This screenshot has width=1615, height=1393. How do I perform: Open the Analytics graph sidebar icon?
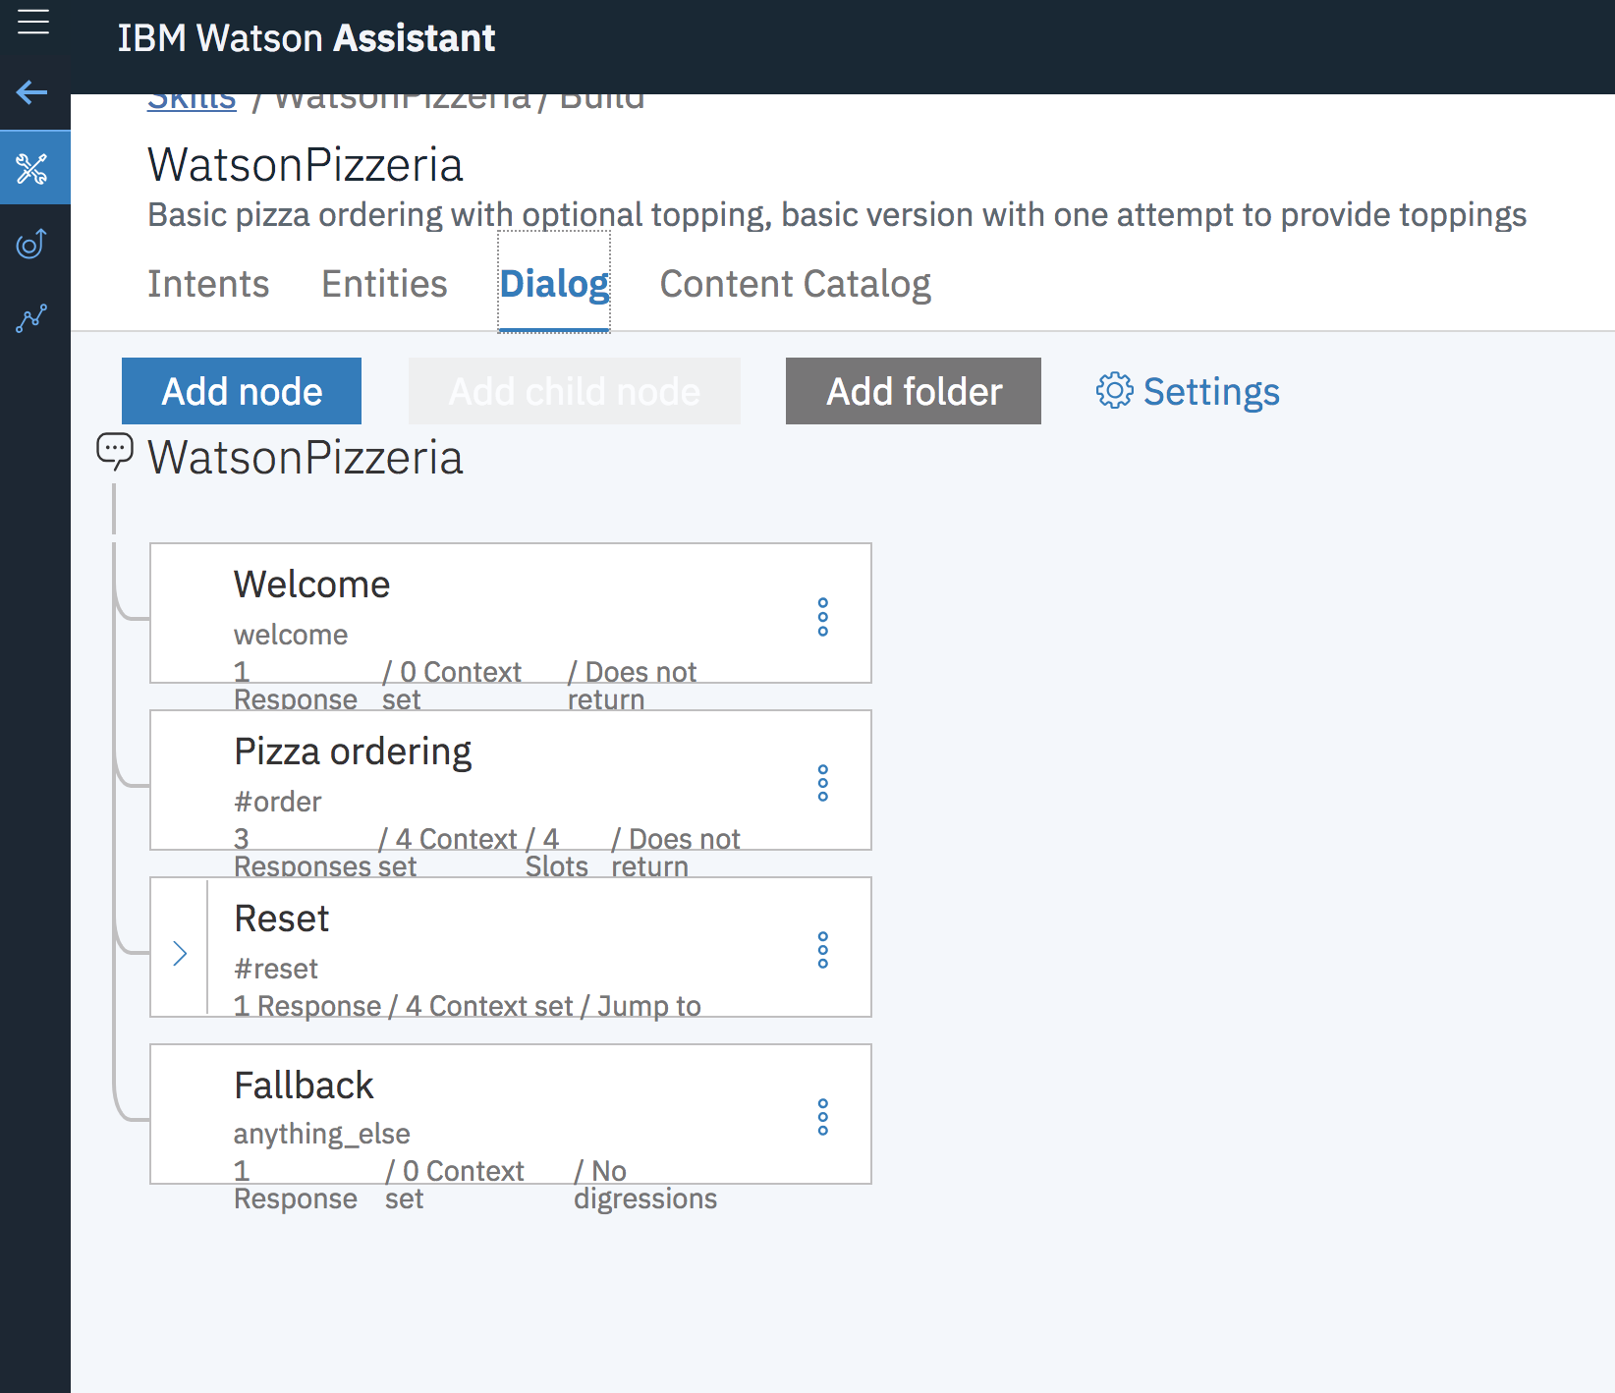(x=32, y=318)
